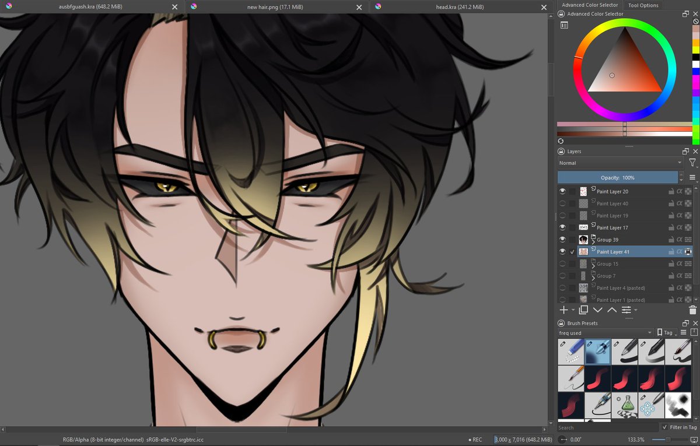
Task: Show Paint Layer 19 with its eye icon
Action: pyautogui.click(x=562, y=216)
